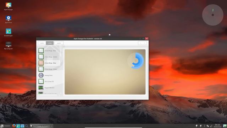This screenshot has width=227, height=128.
Task: Click the show desktop button at taskbar end
Action: pos(225,126)
